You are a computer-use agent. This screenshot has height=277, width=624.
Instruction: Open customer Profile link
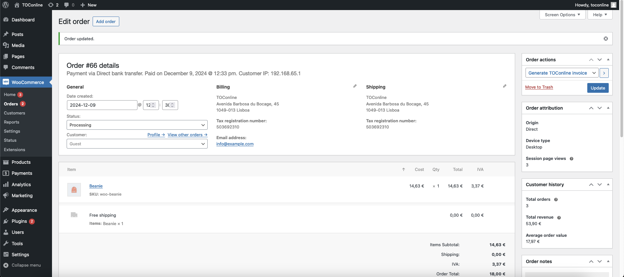156,135
